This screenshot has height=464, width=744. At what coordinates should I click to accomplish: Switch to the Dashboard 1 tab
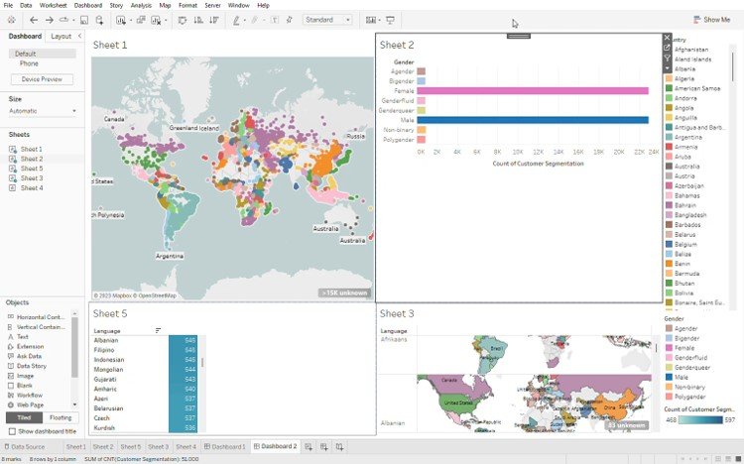[227, 447]
